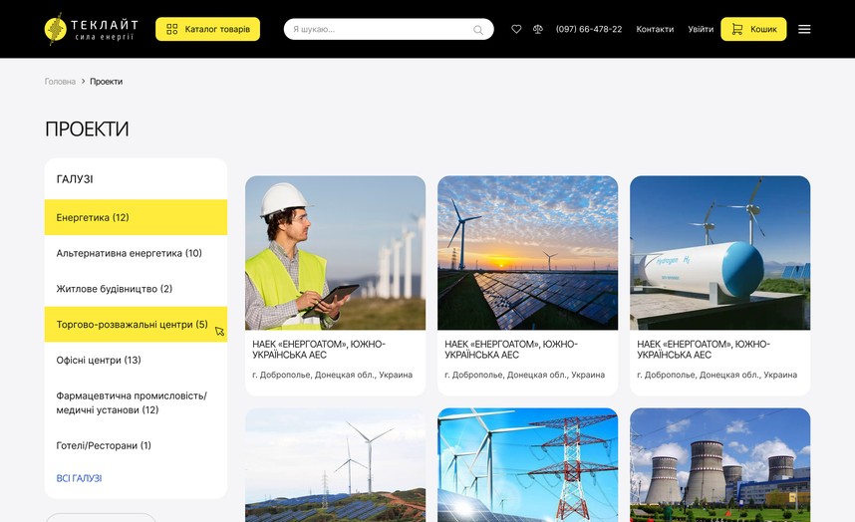Open the Каталог товарів button
The height and width of the screenshot is (522, 855).
(x=207, y=29)
